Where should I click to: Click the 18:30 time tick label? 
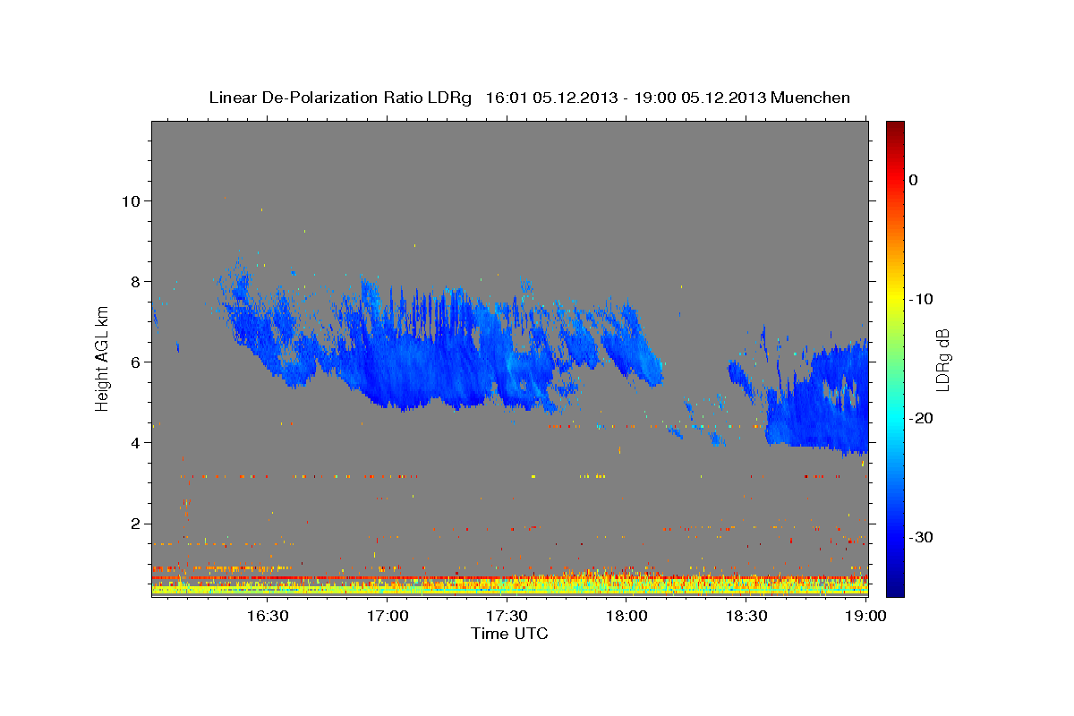pyautogui.click(x=746, y=616)
